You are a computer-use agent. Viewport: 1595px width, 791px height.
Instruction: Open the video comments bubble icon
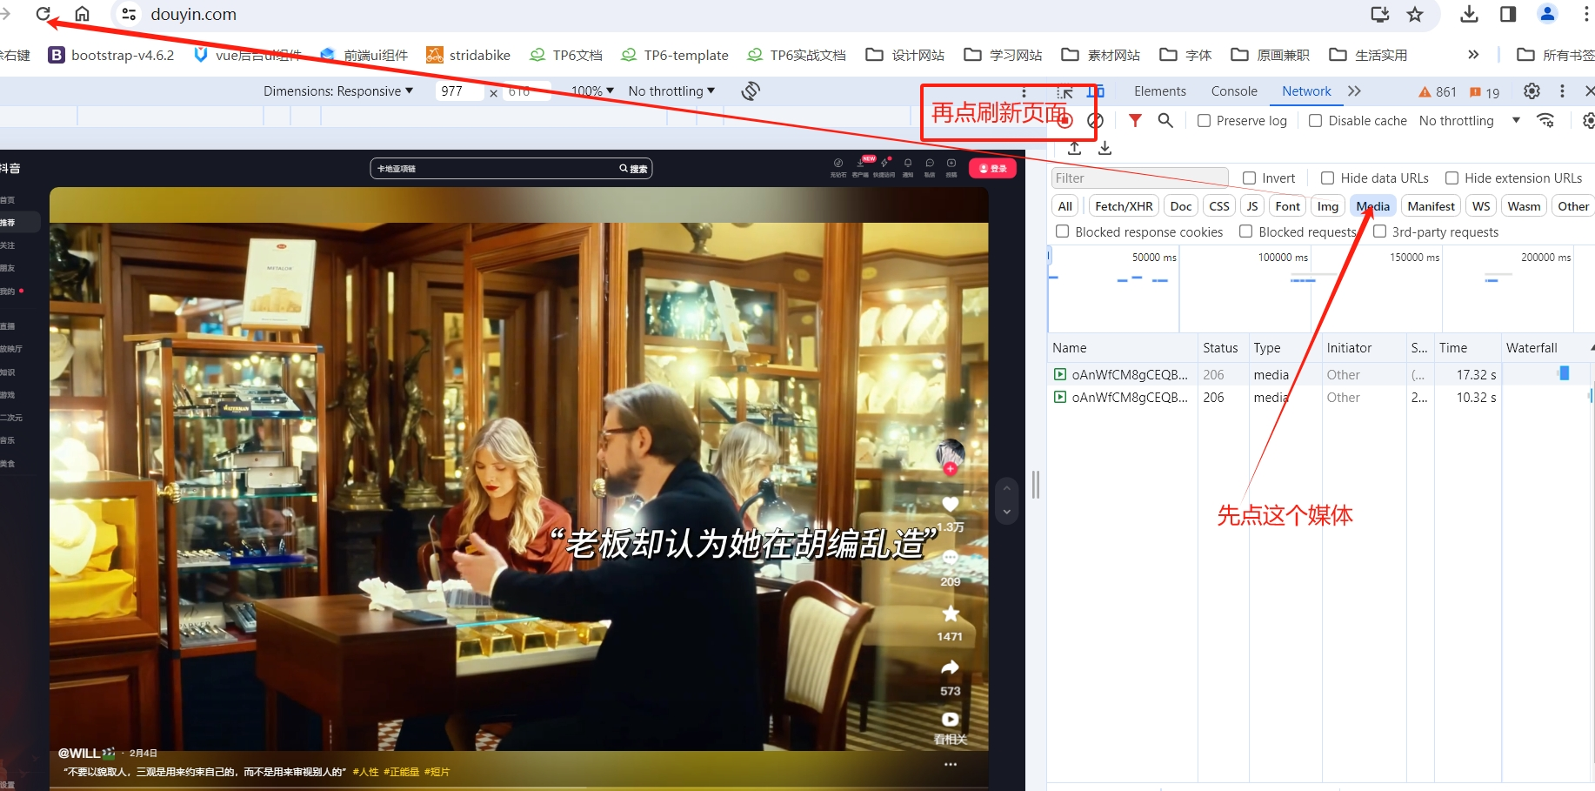tap(951, 558)
